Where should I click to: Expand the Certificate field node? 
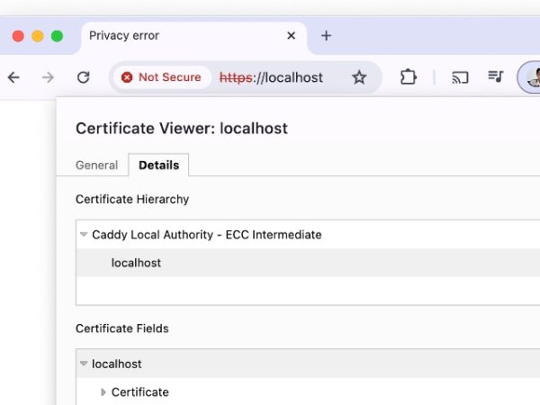coord(103,391)
